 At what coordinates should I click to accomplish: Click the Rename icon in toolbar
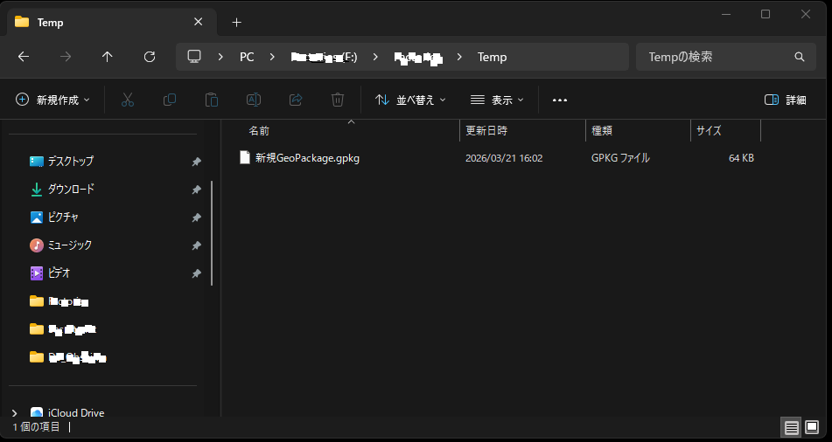tap(254, 100)
